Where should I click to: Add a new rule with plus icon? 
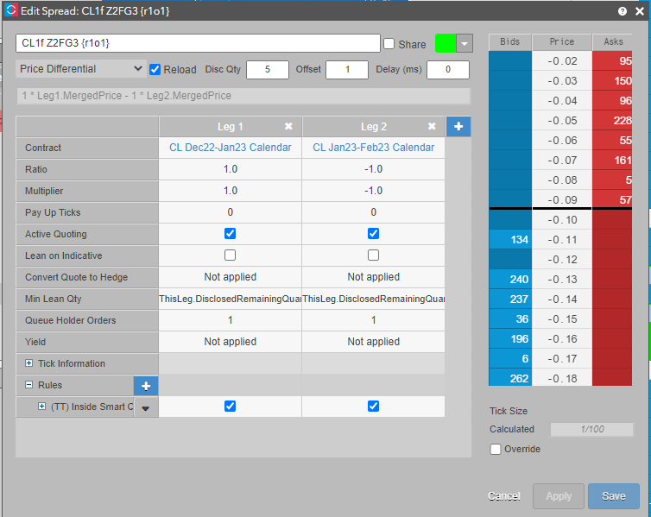[x=146, y=386]
